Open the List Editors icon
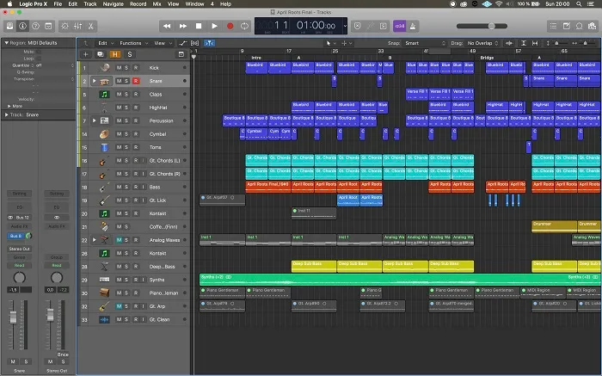This screenshot has width=602, height=376. tap(553, 26)
